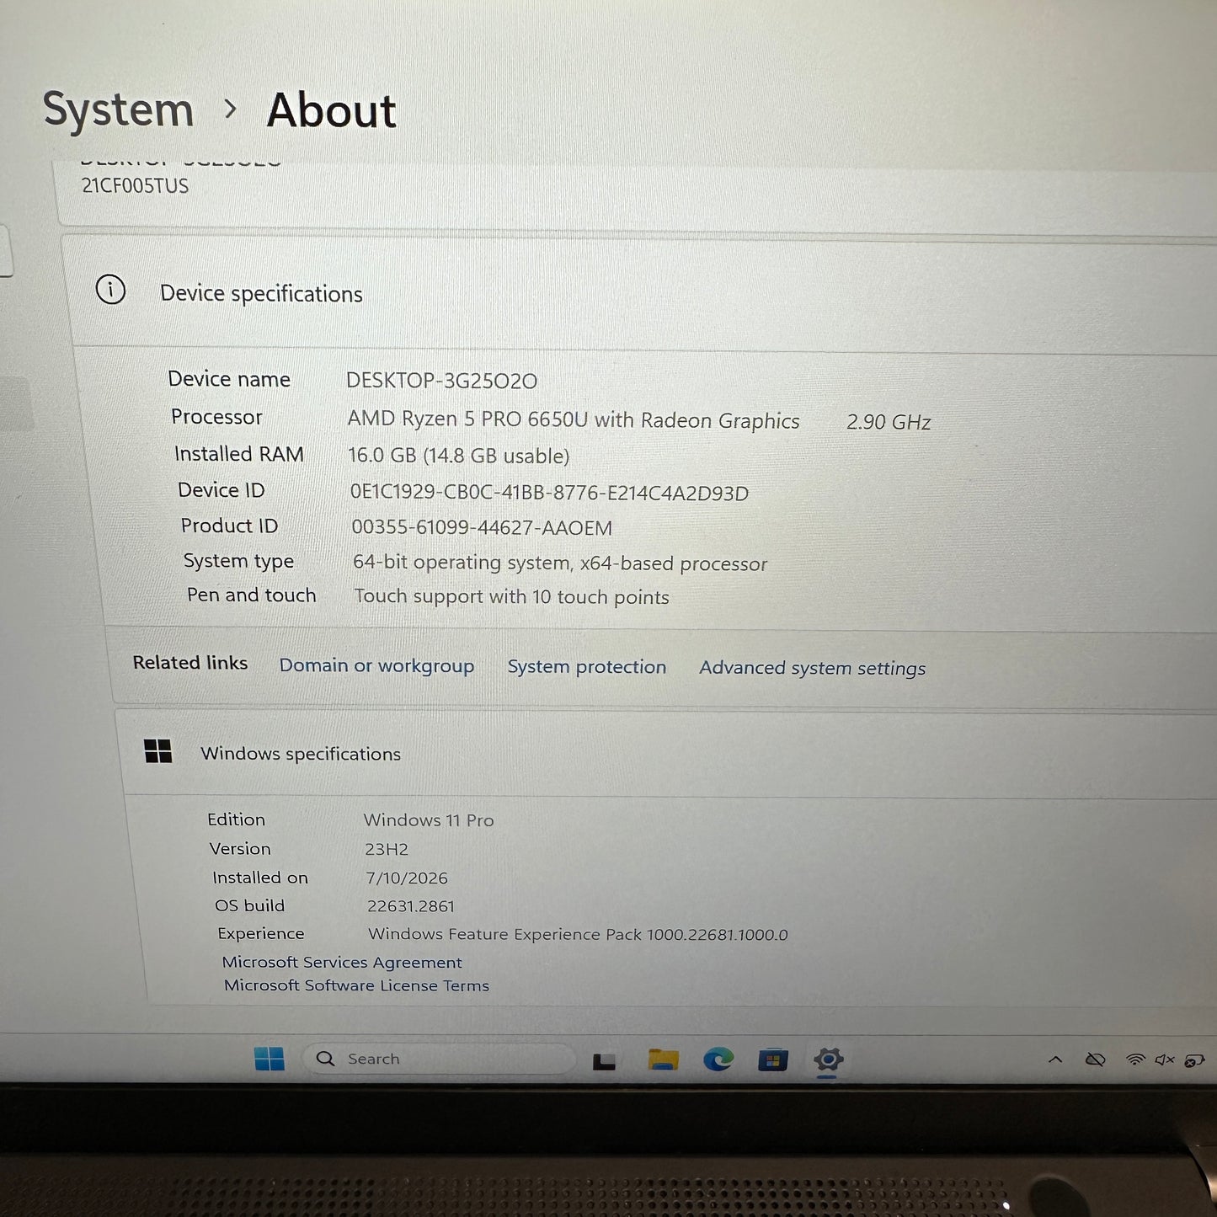Click the Installed RAM label

[238, 454]
